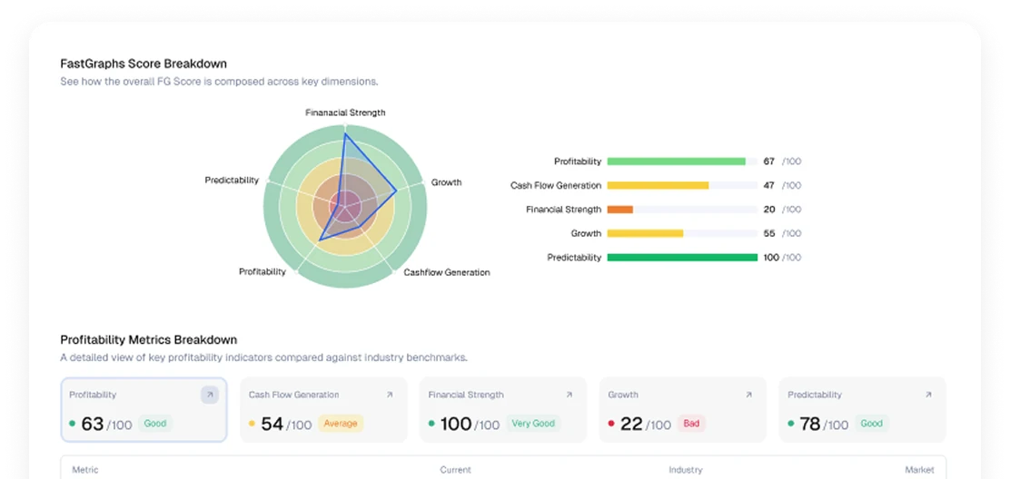Click the 20 /100 financial strength value
1010x479 pixels.
coord(782,210)
